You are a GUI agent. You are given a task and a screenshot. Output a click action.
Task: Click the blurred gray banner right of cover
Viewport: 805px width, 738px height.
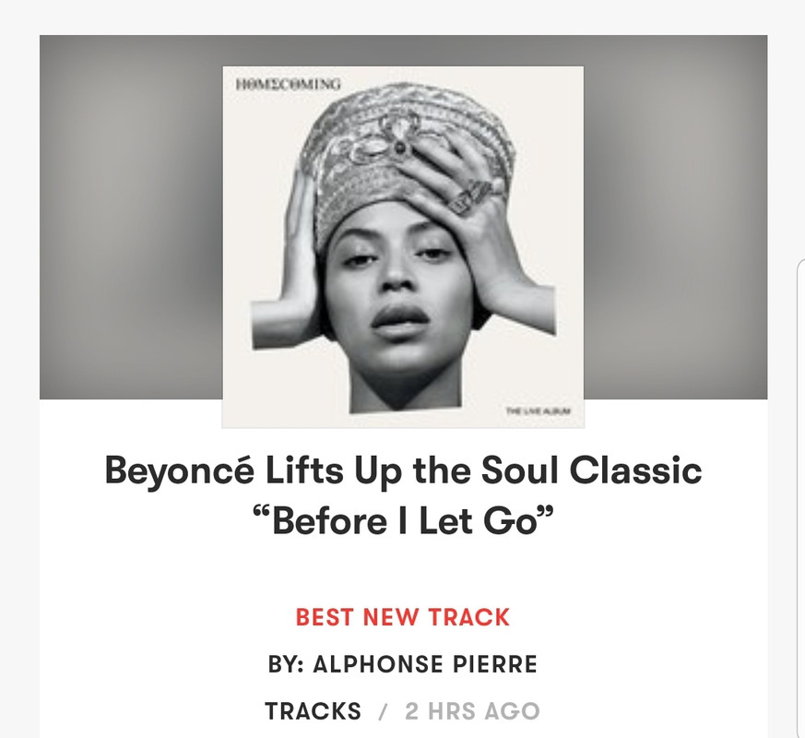click(x=676, y=217)
